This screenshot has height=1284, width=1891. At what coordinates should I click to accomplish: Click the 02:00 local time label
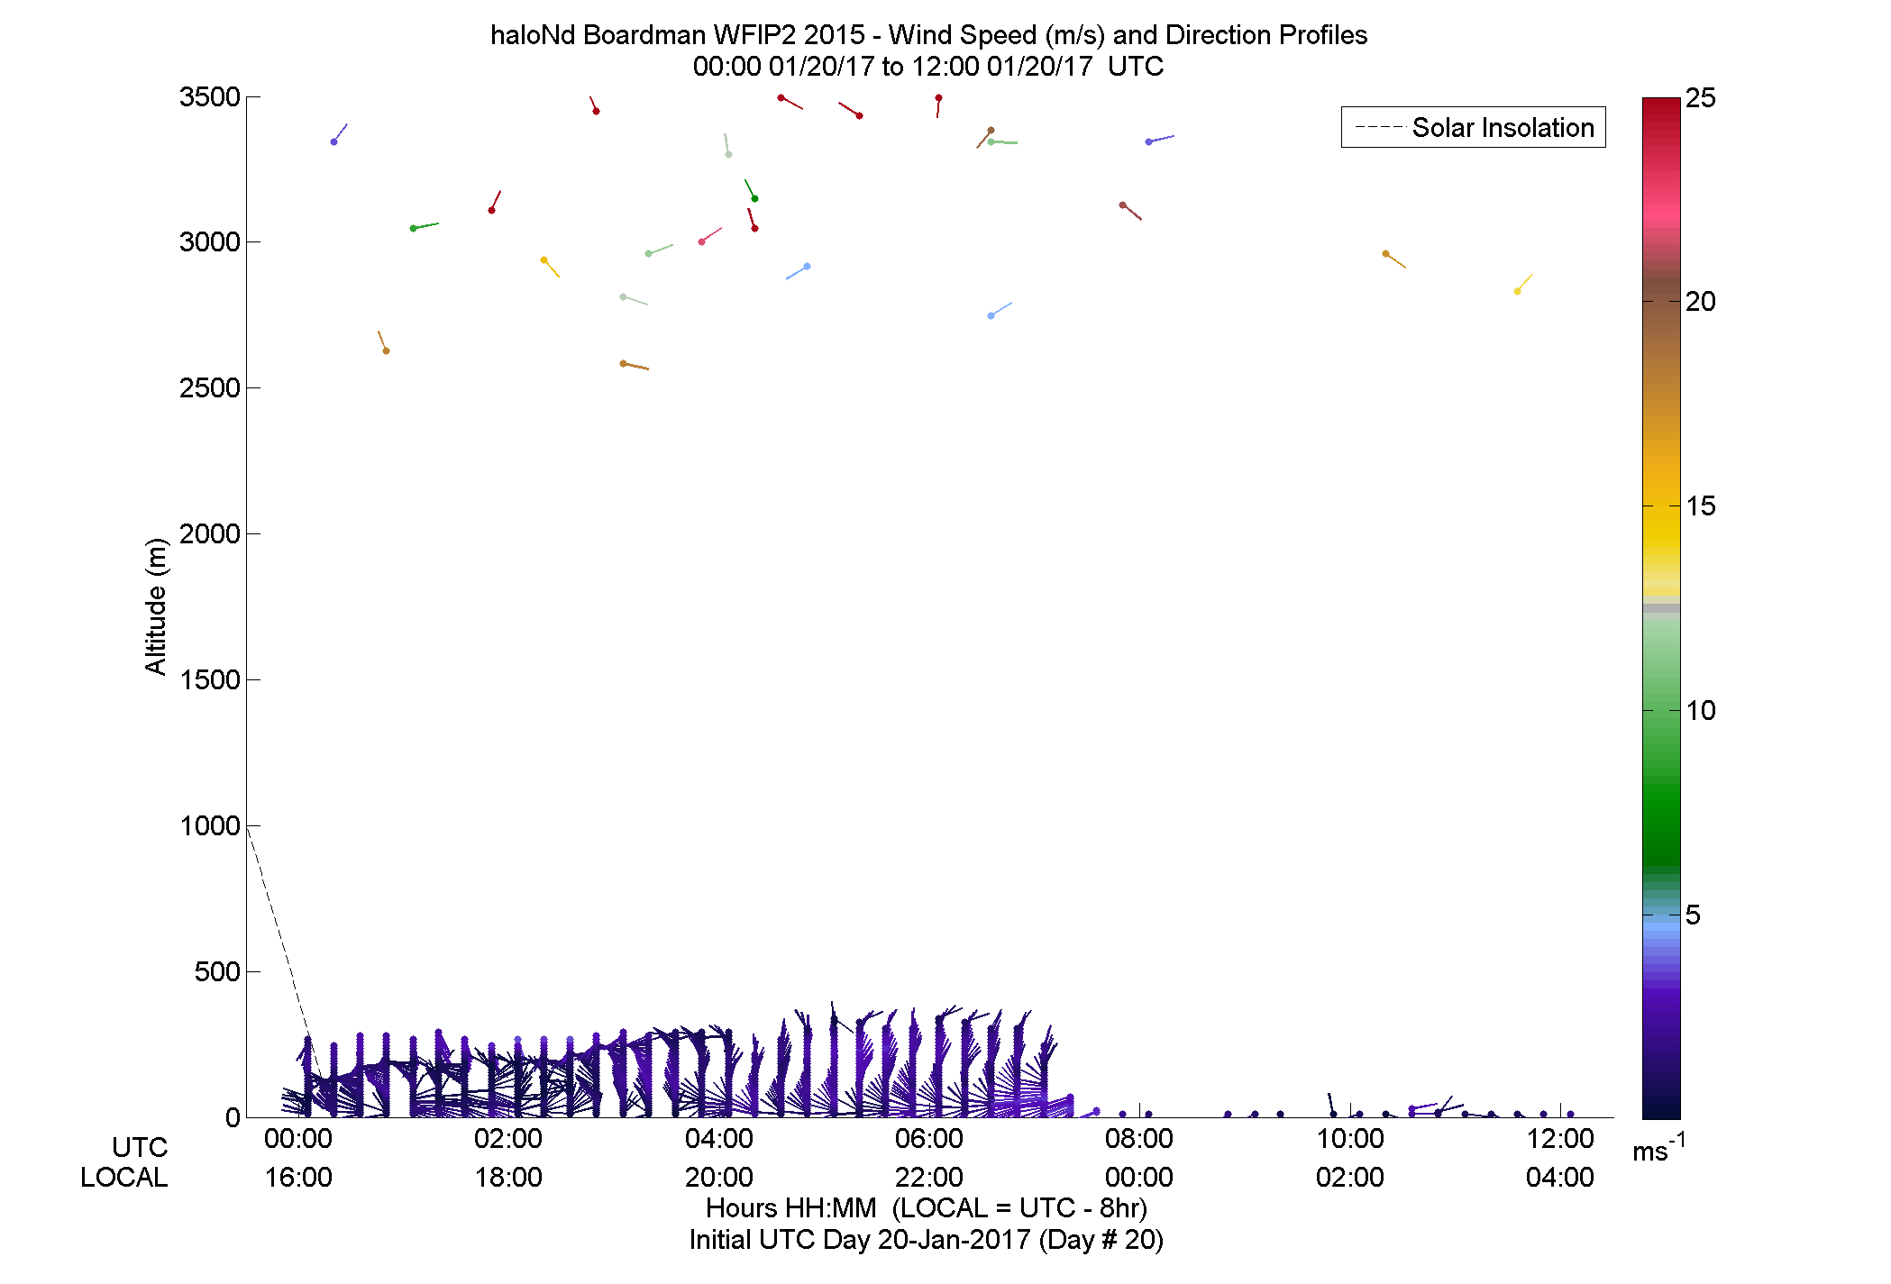[x=1350, y=1177]
